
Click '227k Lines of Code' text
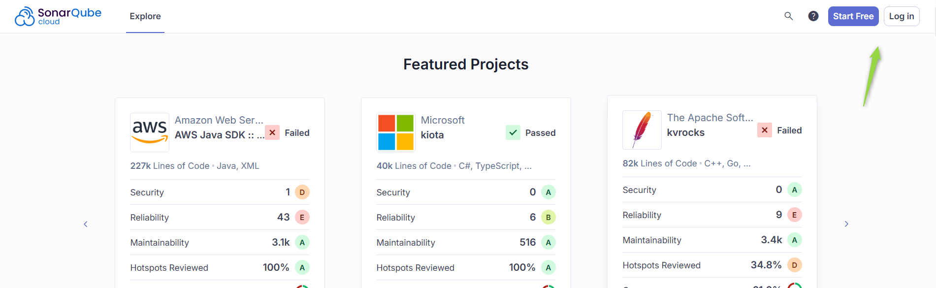click(170, 166)
